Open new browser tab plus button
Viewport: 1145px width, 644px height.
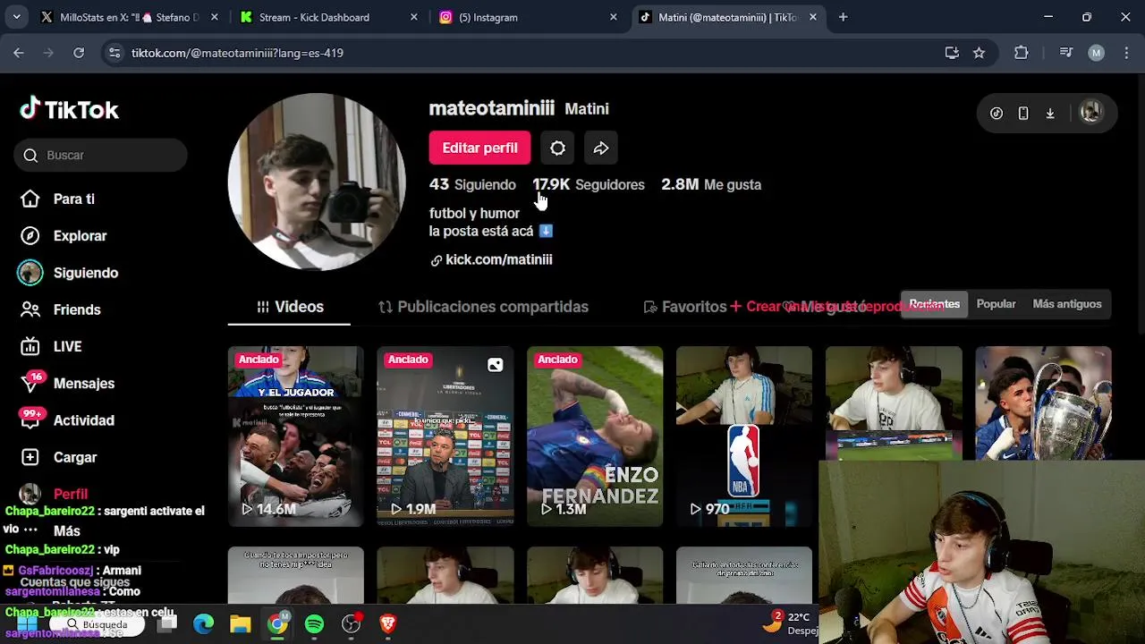[x=843, y=17]
